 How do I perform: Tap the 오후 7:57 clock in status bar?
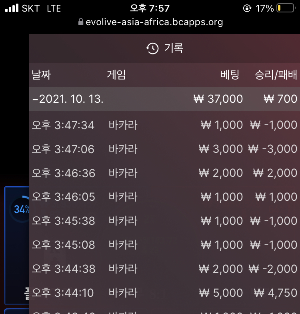(x=150, y=8)
